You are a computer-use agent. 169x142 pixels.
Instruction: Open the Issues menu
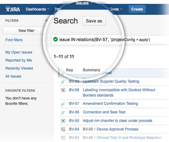pos(84,3)
